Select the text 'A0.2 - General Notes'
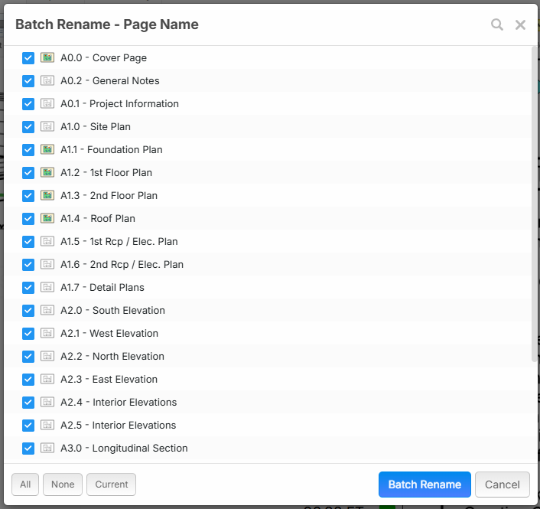The width and height of the screenshot is (540, 509). 110,80
